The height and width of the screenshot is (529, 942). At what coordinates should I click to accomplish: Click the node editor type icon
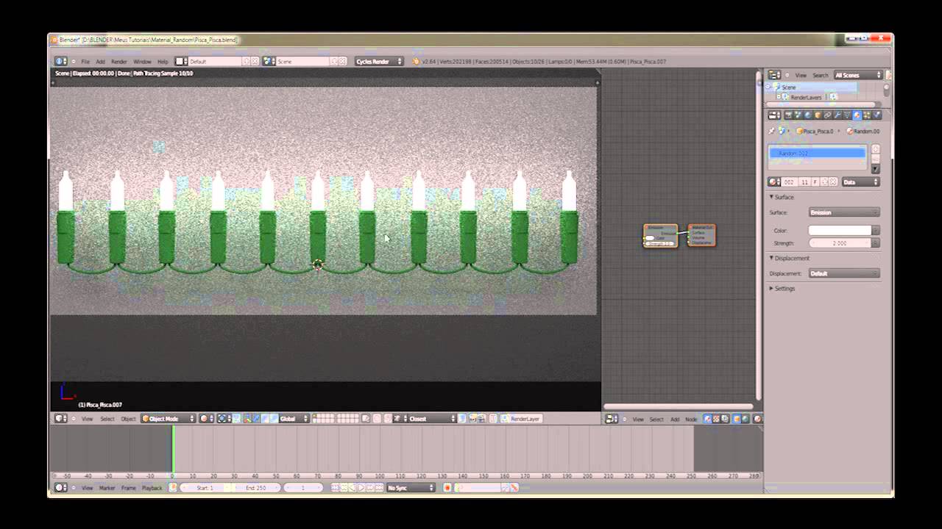[610, 419]
